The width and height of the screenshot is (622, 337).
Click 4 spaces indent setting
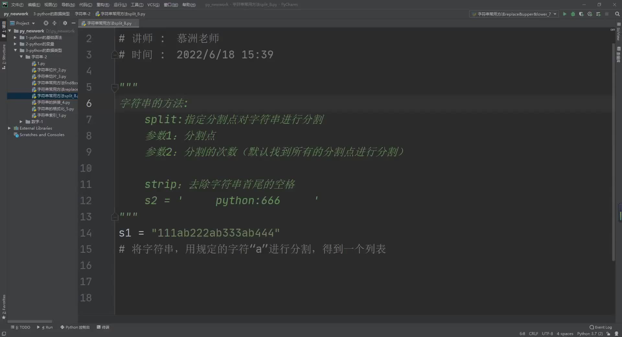[x=565, y=333]
